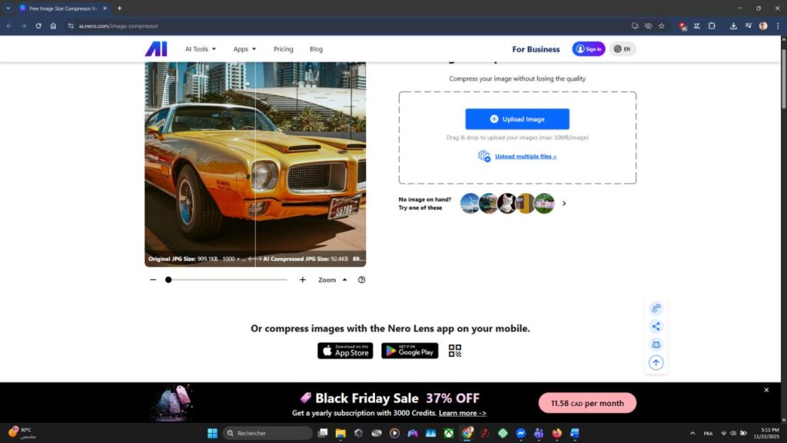Click the QR code icon
This screenshot has width=787, height=443.
[x=455, y=351]
